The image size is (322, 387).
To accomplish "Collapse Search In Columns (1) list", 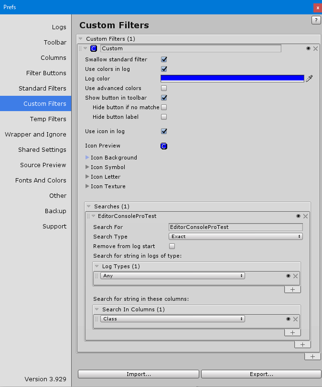I will pyautogui.click(x=97, y=309).
